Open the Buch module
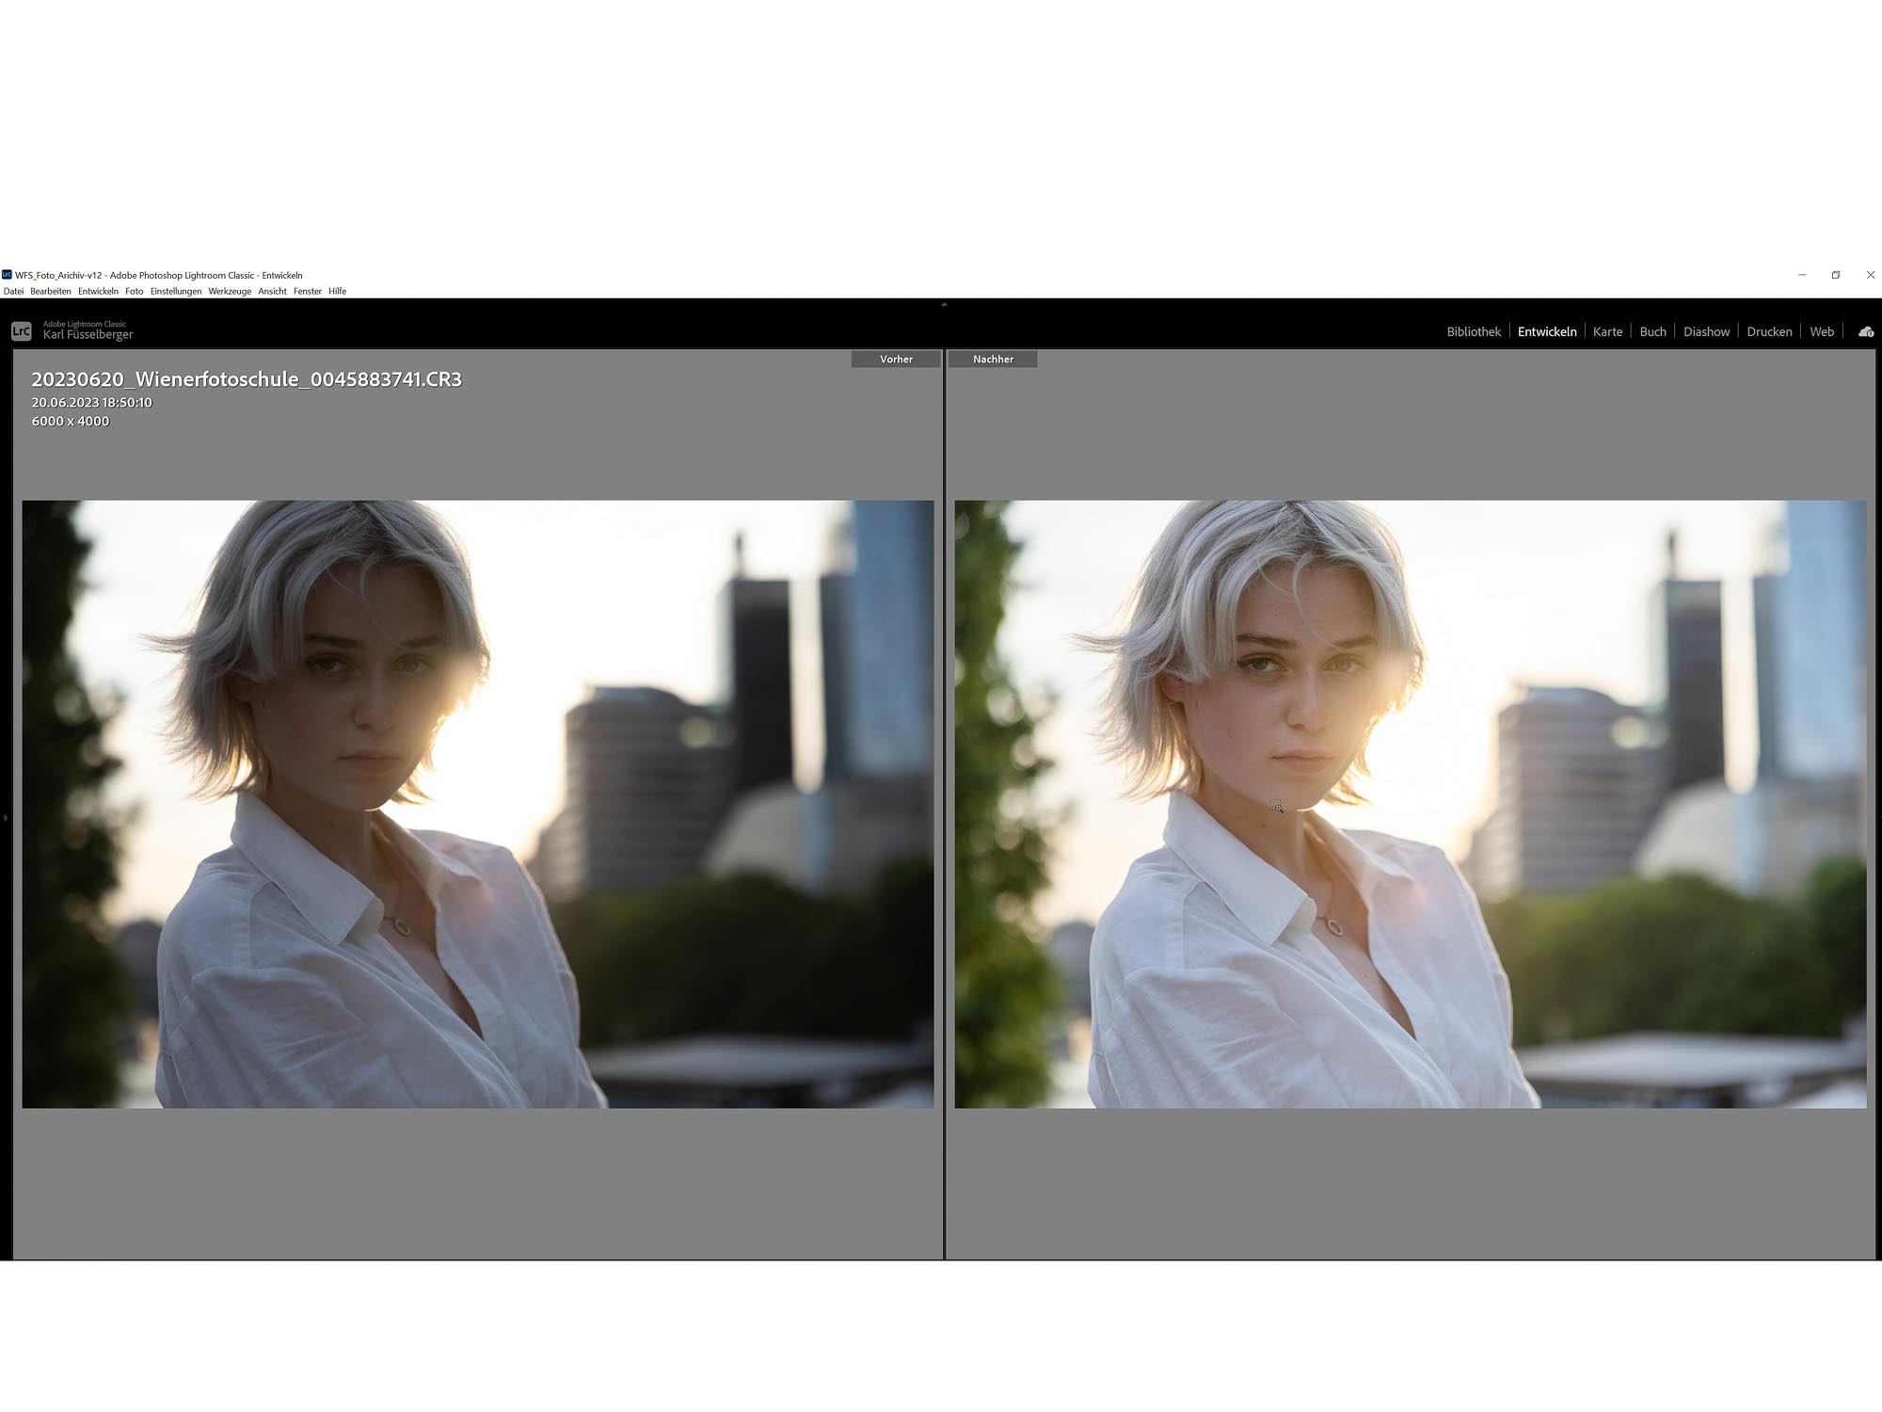The width and height of the screenshot is (1882, 1412). point(1651,331)
